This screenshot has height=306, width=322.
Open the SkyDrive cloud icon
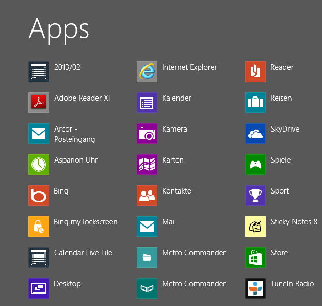(x=255, y=134)
